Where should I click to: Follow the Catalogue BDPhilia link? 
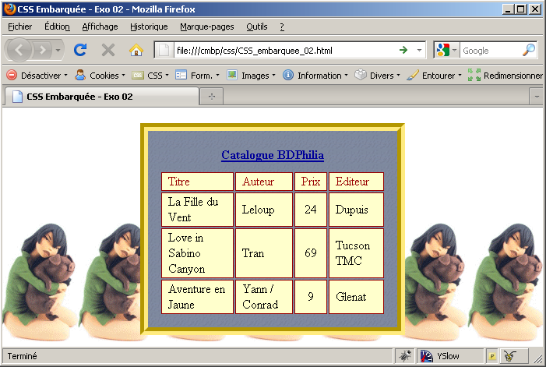click(x=273, y=155)
